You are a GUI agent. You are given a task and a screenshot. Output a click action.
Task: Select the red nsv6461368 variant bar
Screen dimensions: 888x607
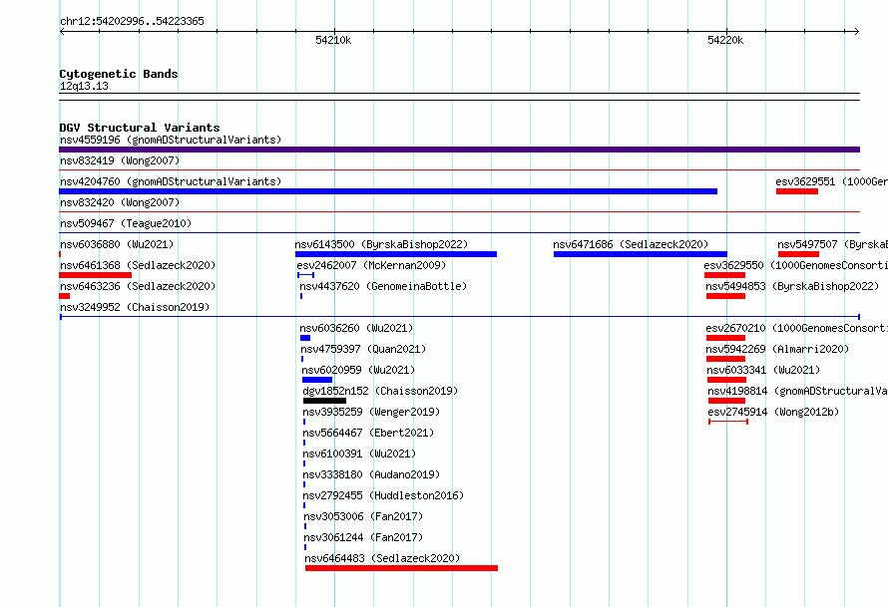coord(95,275)
